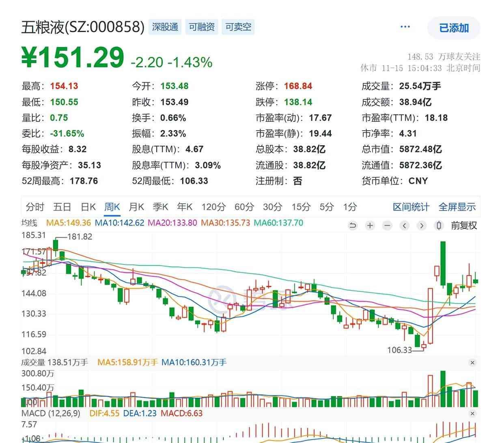Click the 可融资 tag
The width and height of the screenshot is (487, 443).
point(202,27)
